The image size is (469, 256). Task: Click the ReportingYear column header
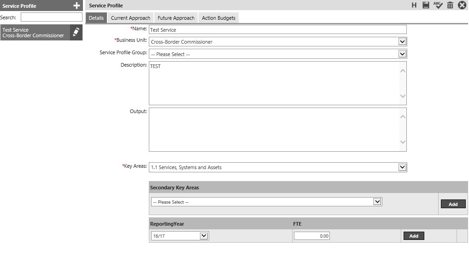click(x=167, y=224)
